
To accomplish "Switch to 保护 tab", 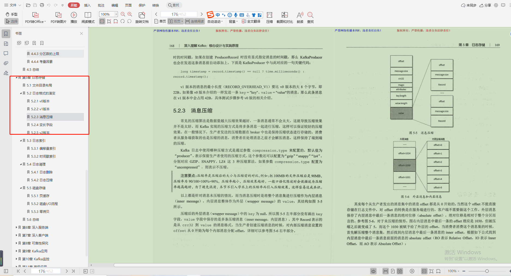I will [142, 5].
